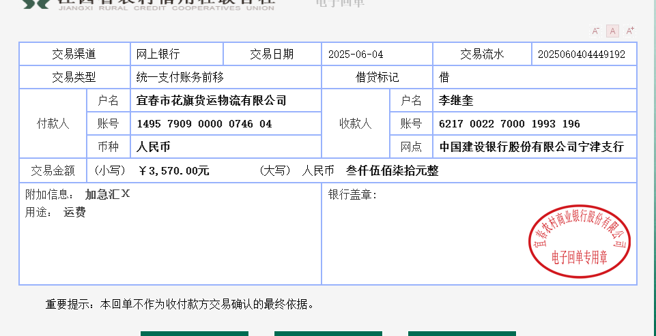This screenshot has width=656, height=336.
Task: Click the 交易流水 label cell
Action: 482,54
